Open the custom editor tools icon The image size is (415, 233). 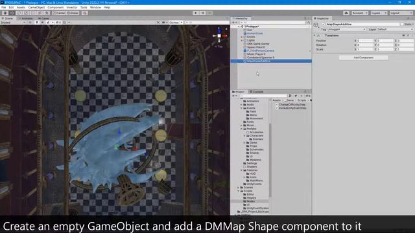(x=47, y=13)
